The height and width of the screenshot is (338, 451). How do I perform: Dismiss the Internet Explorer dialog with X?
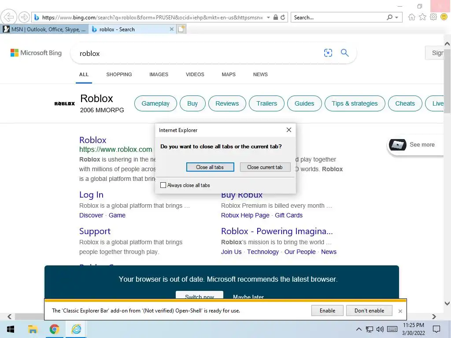tap(289, 130)
